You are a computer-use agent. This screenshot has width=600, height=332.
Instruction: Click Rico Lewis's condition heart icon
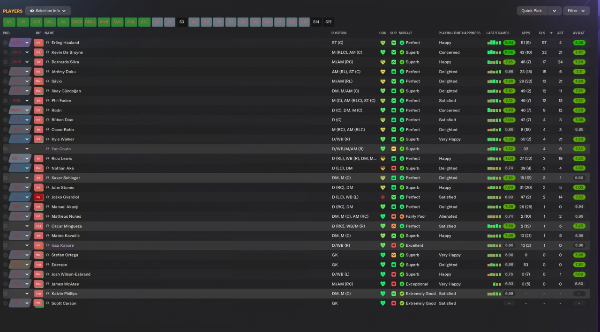coord(383,158)
